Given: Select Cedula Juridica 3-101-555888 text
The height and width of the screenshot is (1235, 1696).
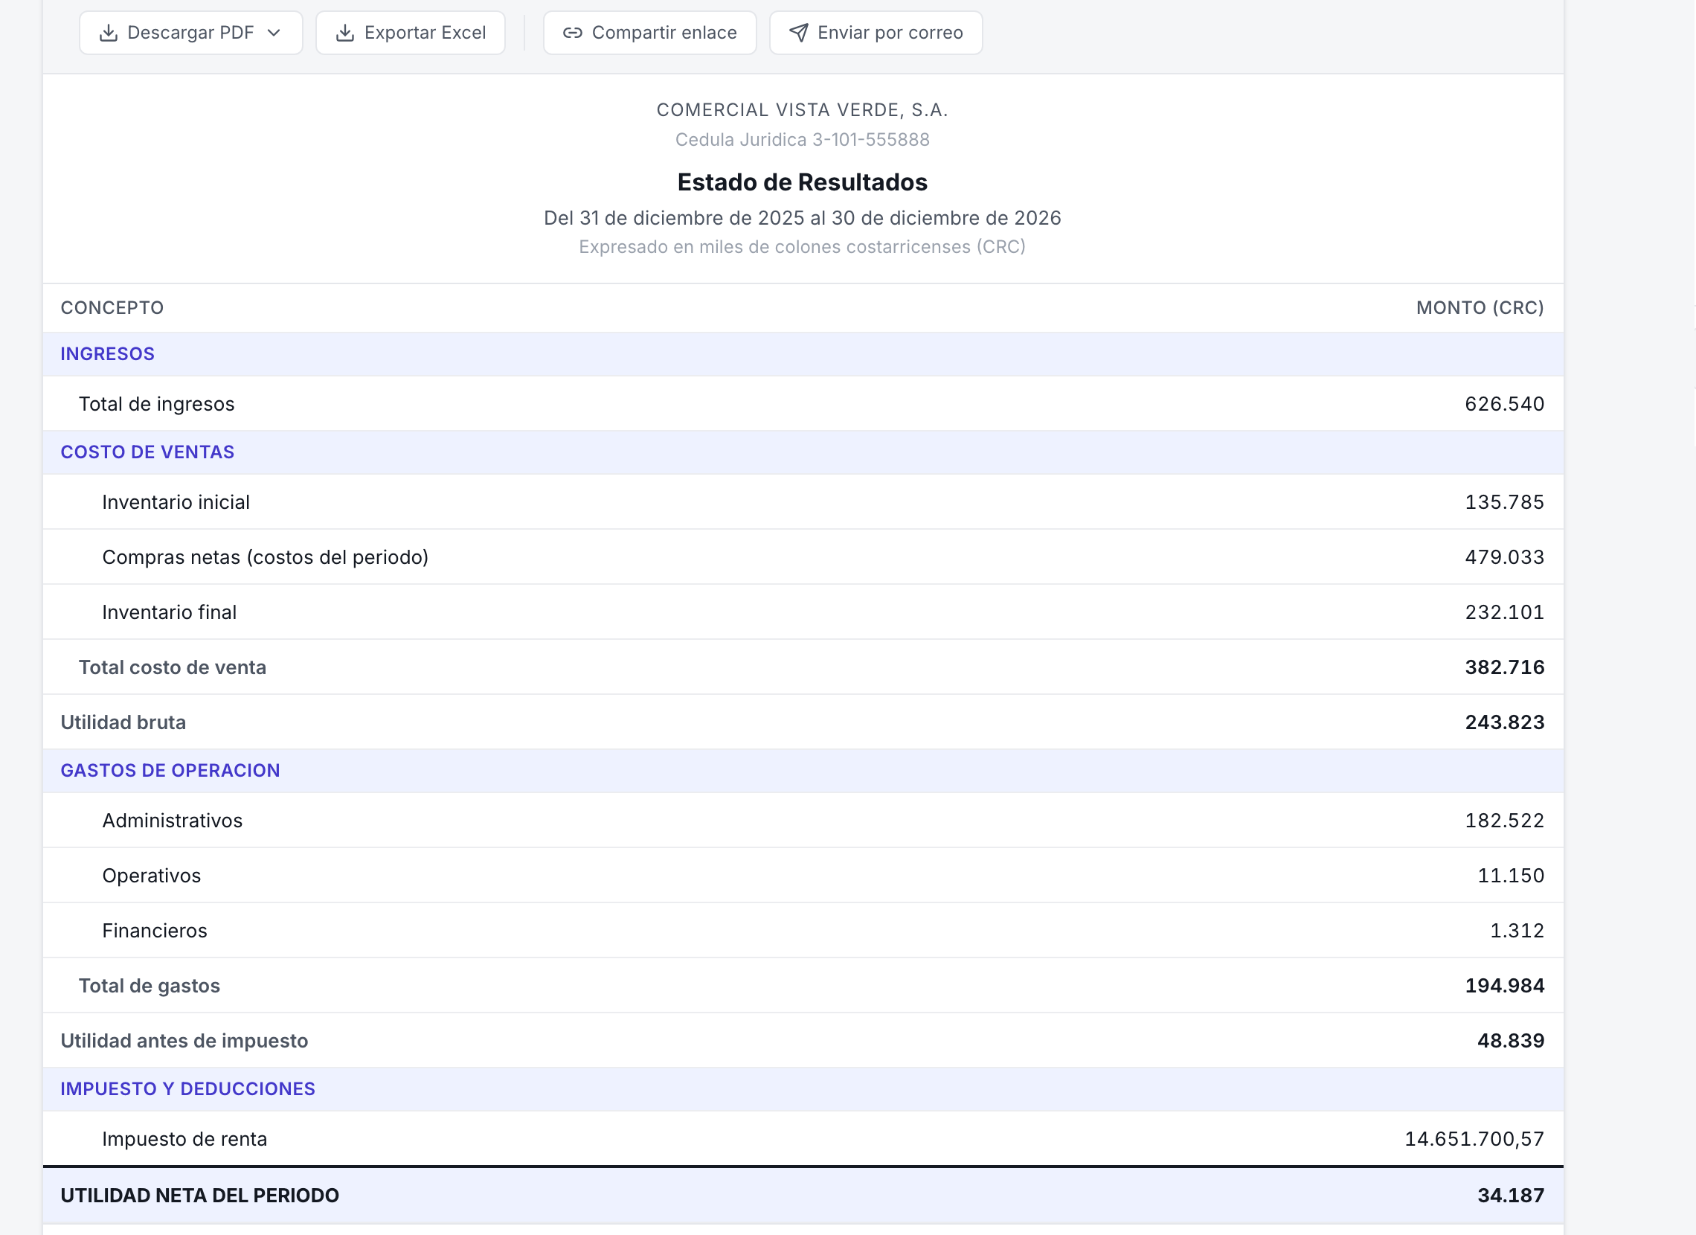Looking at the screenshot, I should click(x=803, y=140).
